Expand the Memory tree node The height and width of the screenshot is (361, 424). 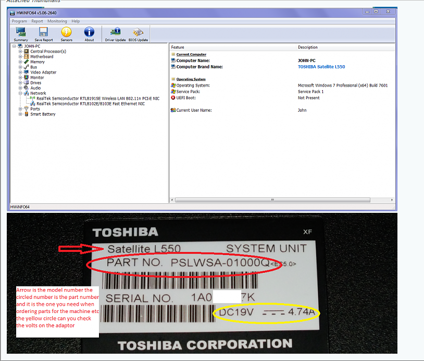click(20, 62)
